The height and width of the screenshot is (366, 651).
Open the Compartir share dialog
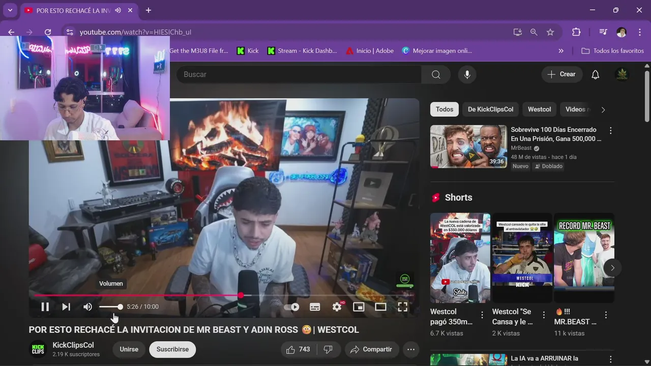pyautogui.click(x=371, y=349)
